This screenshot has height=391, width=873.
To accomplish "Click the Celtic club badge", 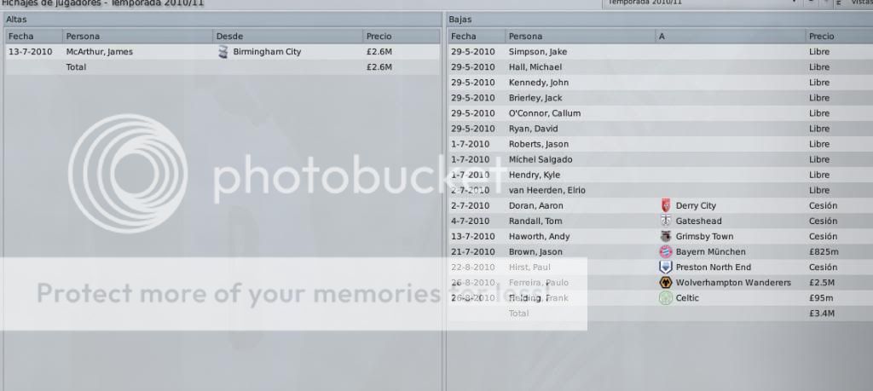I will (665, 298).
